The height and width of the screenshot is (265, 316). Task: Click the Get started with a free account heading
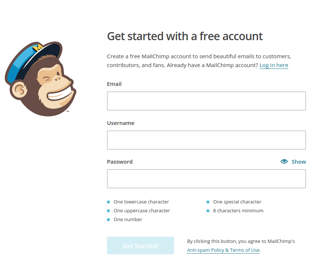tap(185, 36)
